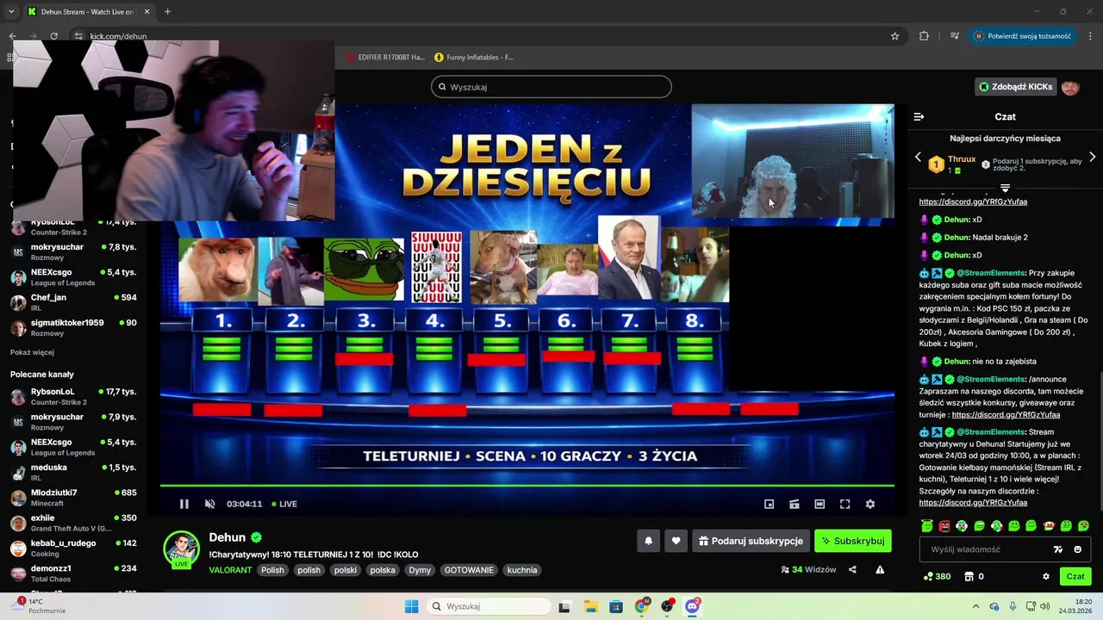Toggle theater mode in player

(x=819, y=504)
